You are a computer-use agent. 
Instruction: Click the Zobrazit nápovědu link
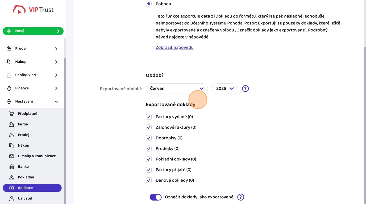[x=174, y=48]
